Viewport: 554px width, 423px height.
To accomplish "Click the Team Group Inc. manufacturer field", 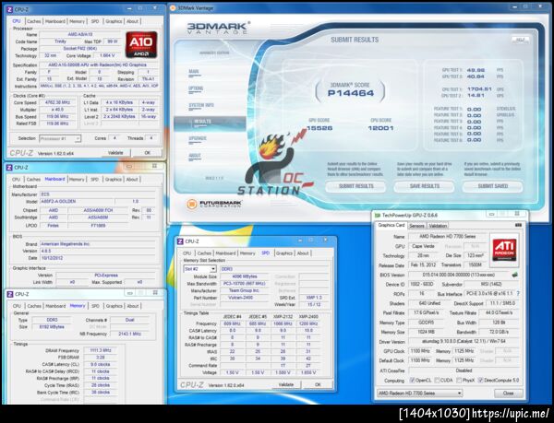I will 243,291.
